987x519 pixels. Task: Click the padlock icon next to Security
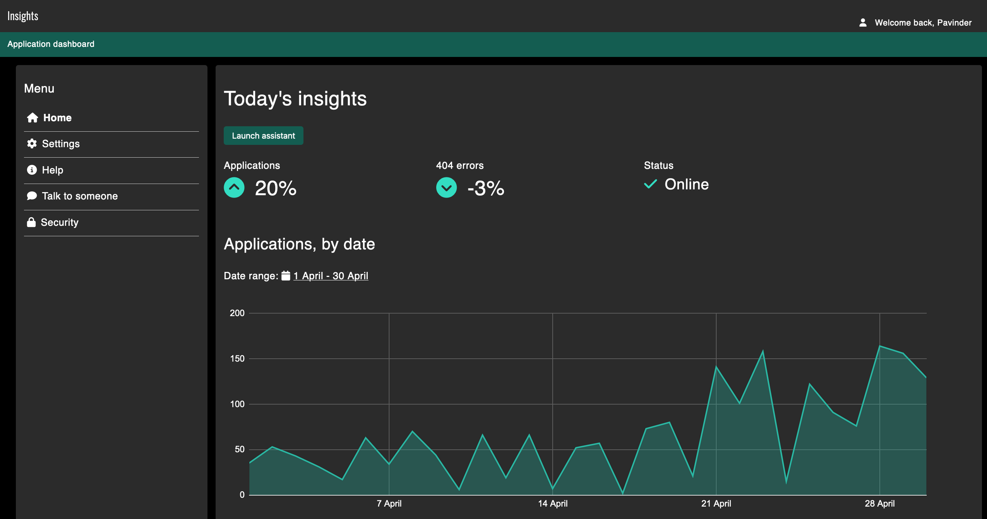(32, 222)
